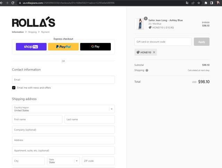Pay with Google Pay
This screenshot has width=222, height=168.
96,47
